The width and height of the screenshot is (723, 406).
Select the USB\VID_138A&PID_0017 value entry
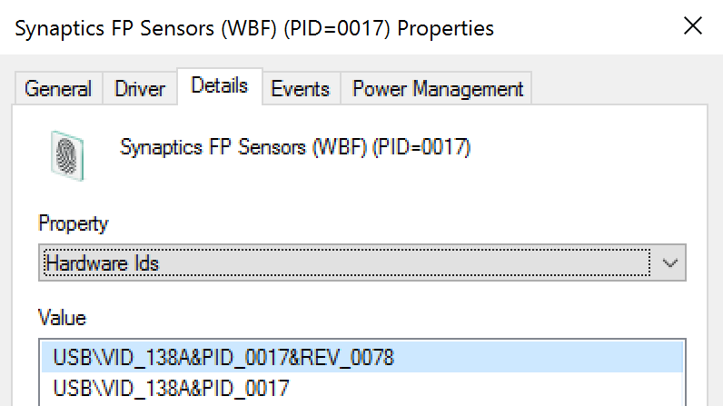click(x=171, y=389)
